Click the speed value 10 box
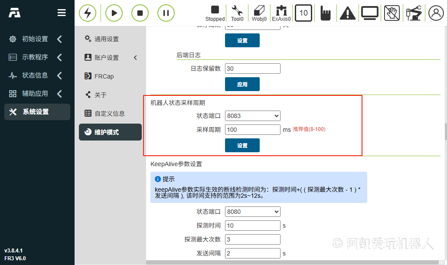The image size is (447, 265). tap(303, 13)
